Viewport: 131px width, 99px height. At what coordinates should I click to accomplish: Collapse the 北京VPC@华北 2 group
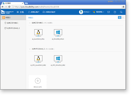tap(30, 49)
